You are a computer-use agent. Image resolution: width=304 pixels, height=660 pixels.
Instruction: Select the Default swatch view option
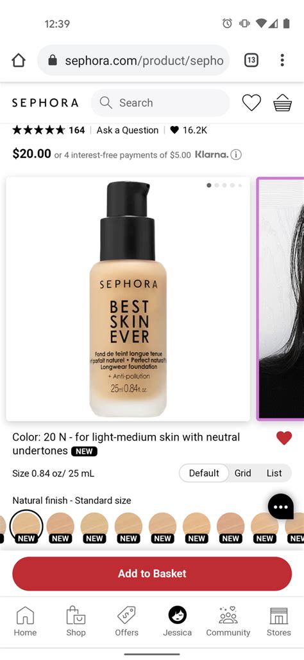(x=204, y=473)
